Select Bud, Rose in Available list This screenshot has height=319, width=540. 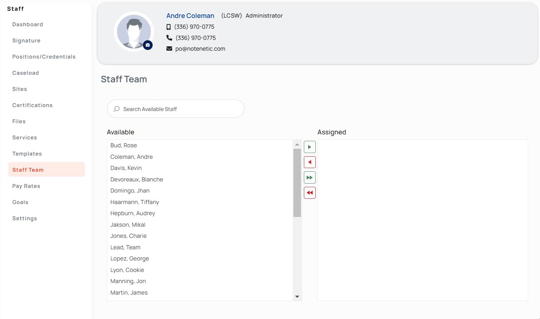click(200, 145)
